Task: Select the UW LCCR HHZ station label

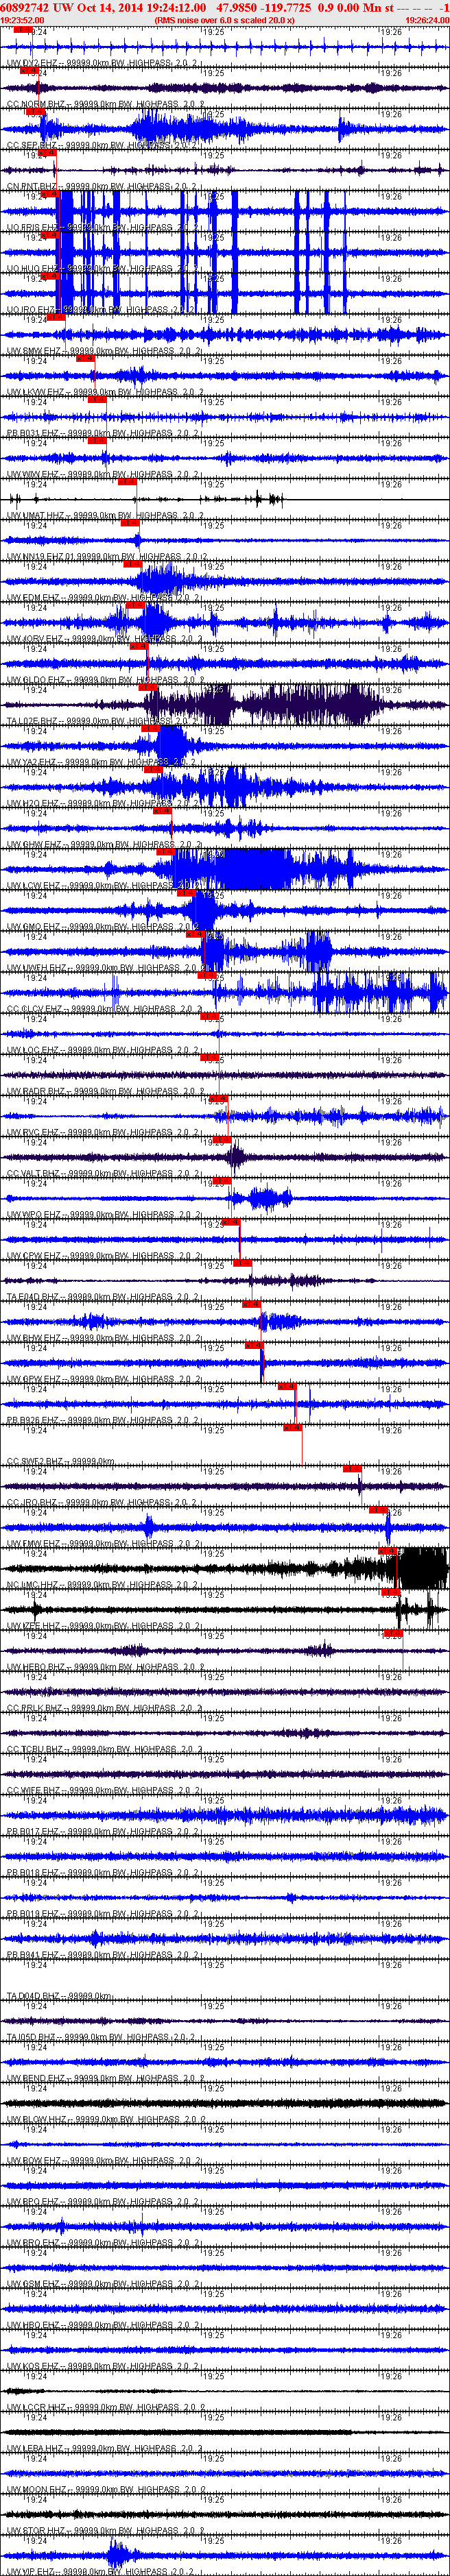Action: (105, 2406)
